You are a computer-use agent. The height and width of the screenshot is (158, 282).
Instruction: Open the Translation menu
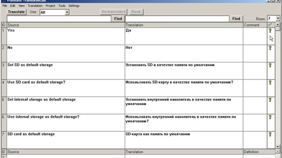[x=35, y=6]
